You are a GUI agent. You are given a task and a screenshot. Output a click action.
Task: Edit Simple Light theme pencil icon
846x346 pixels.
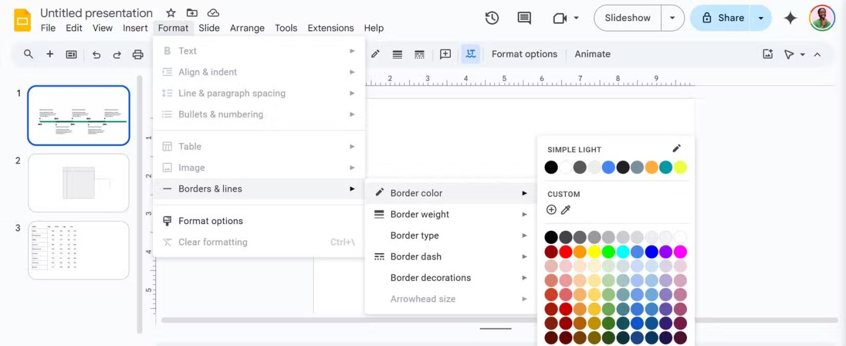point(676,149)
